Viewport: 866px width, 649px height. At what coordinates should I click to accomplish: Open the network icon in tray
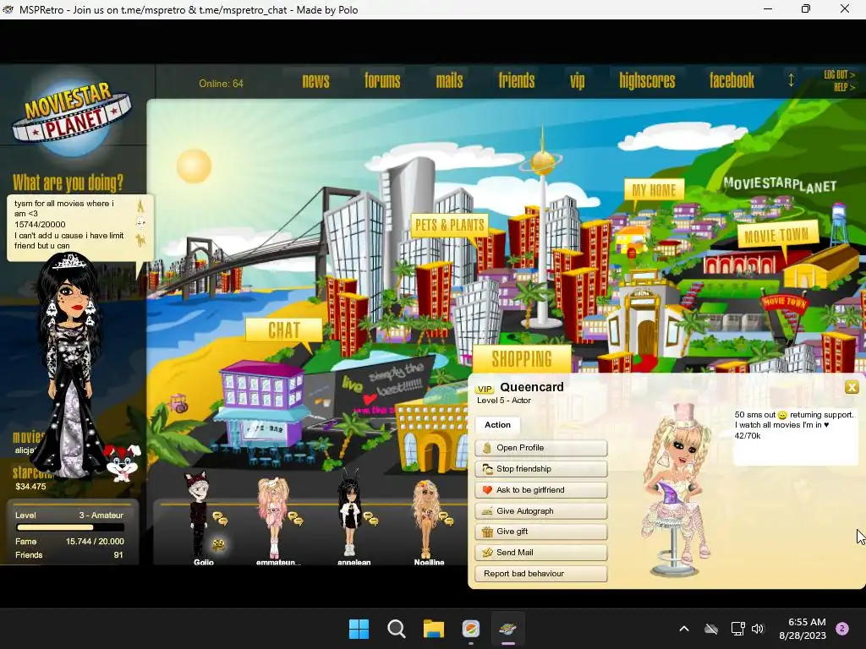(737, 629)
